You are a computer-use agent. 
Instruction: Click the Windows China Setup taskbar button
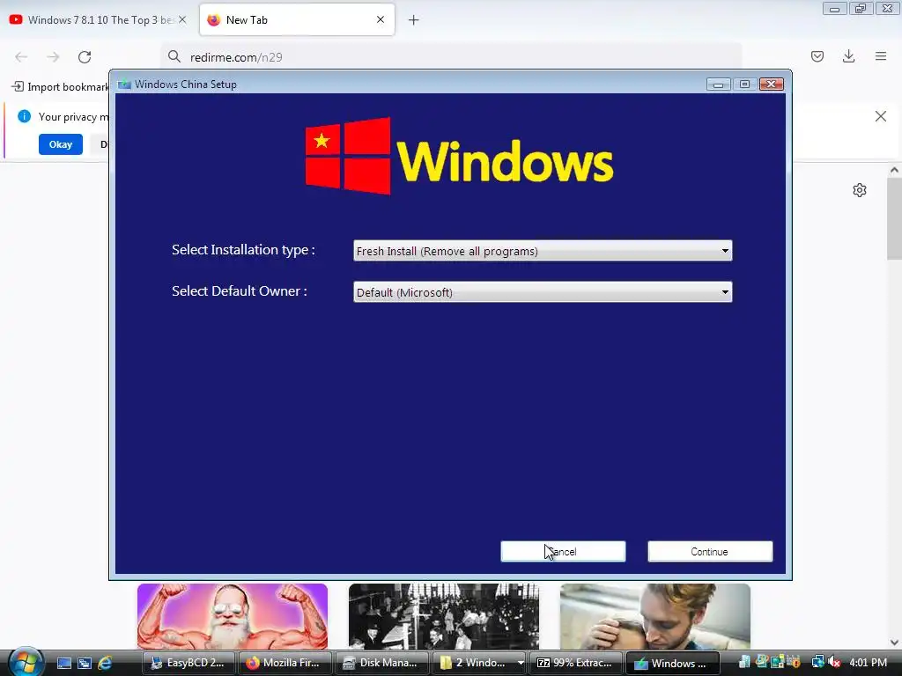pos(672,663)
